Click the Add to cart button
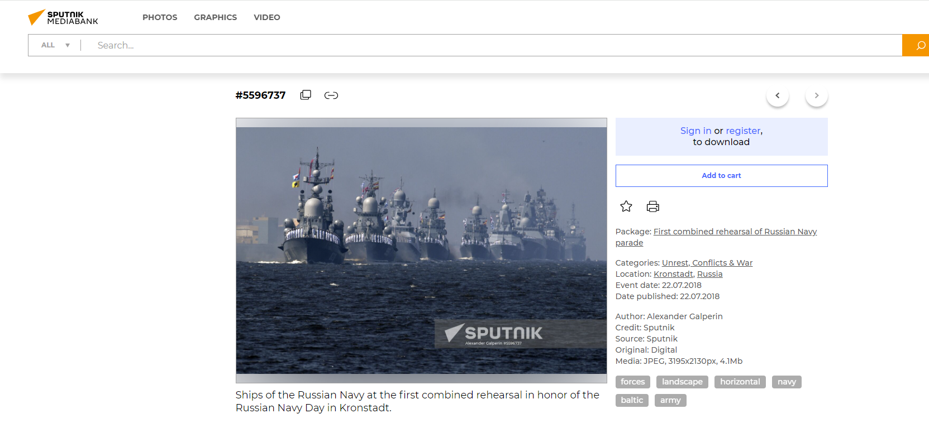Screen dimensions: 929x423 point(721,176)
